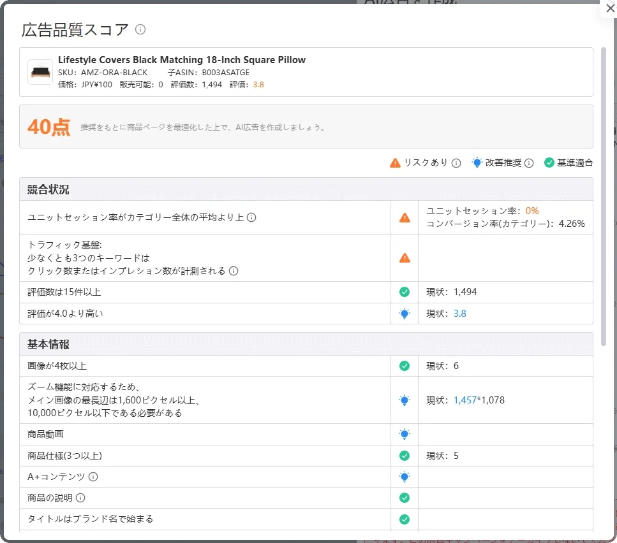This screenshot has width=617, height=543.
Task: Click the 基本情報 section header
Action: tap(306, 344)
